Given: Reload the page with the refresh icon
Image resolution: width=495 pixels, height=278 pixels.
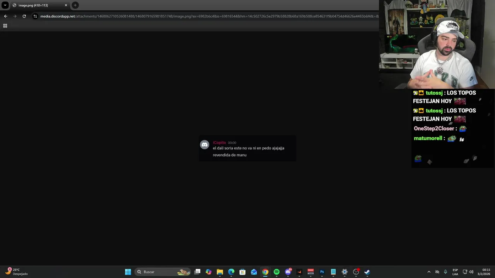Looking at the screenshot, I should point(24,16).
